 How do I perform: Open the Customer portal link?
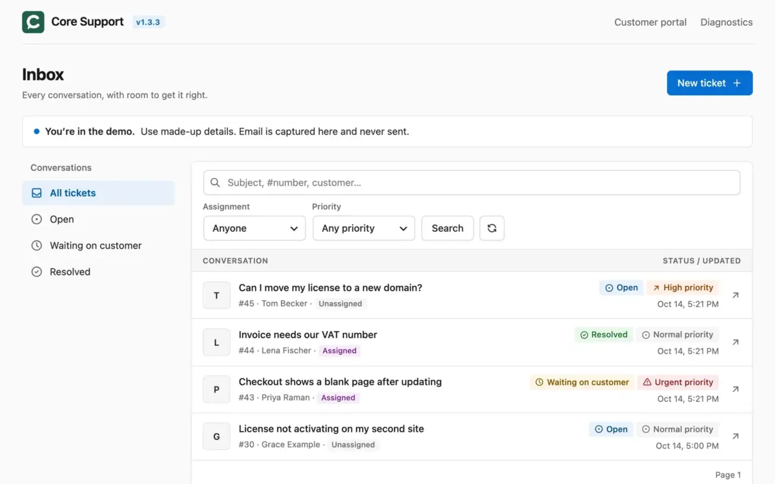(650, 22)
